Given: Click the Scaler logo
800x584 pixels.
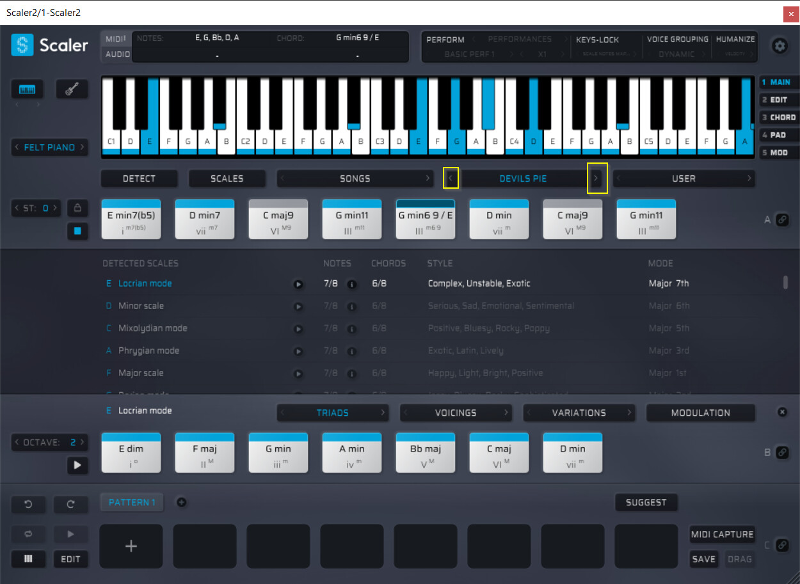Looking at the screenshot, I should coord(49,45).
